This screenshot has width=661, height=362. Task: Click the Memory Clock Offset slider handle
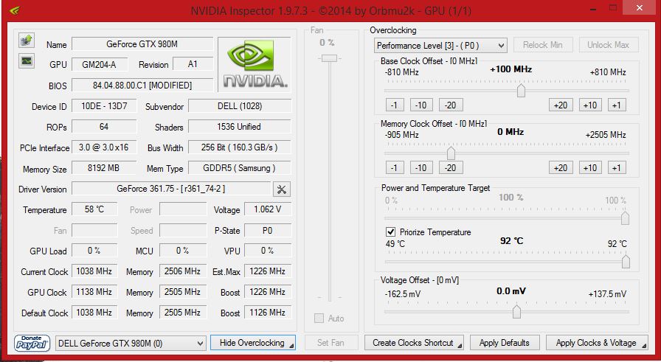(451, 153)
